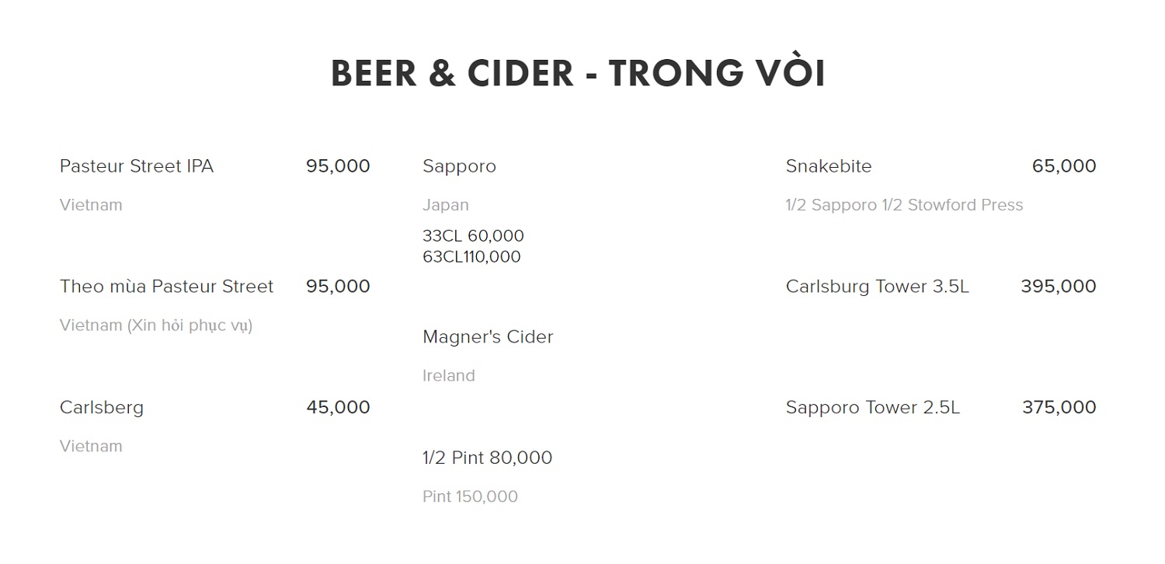Select the Carlsberg menu item
Viewport: 1165px width, 564px height.
(102, 407)
